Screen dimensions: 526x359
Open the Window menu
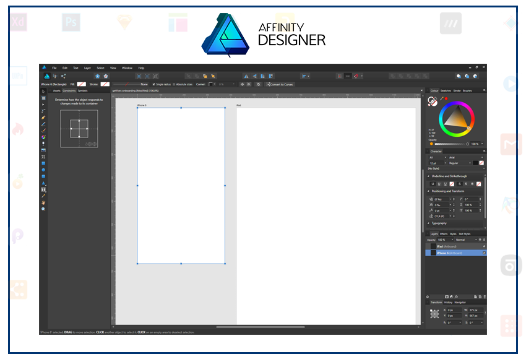(127, 67)
